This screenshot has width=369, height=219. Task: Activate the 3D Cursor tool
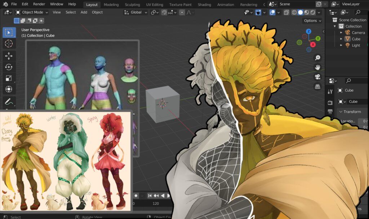[x=9, y=44]
